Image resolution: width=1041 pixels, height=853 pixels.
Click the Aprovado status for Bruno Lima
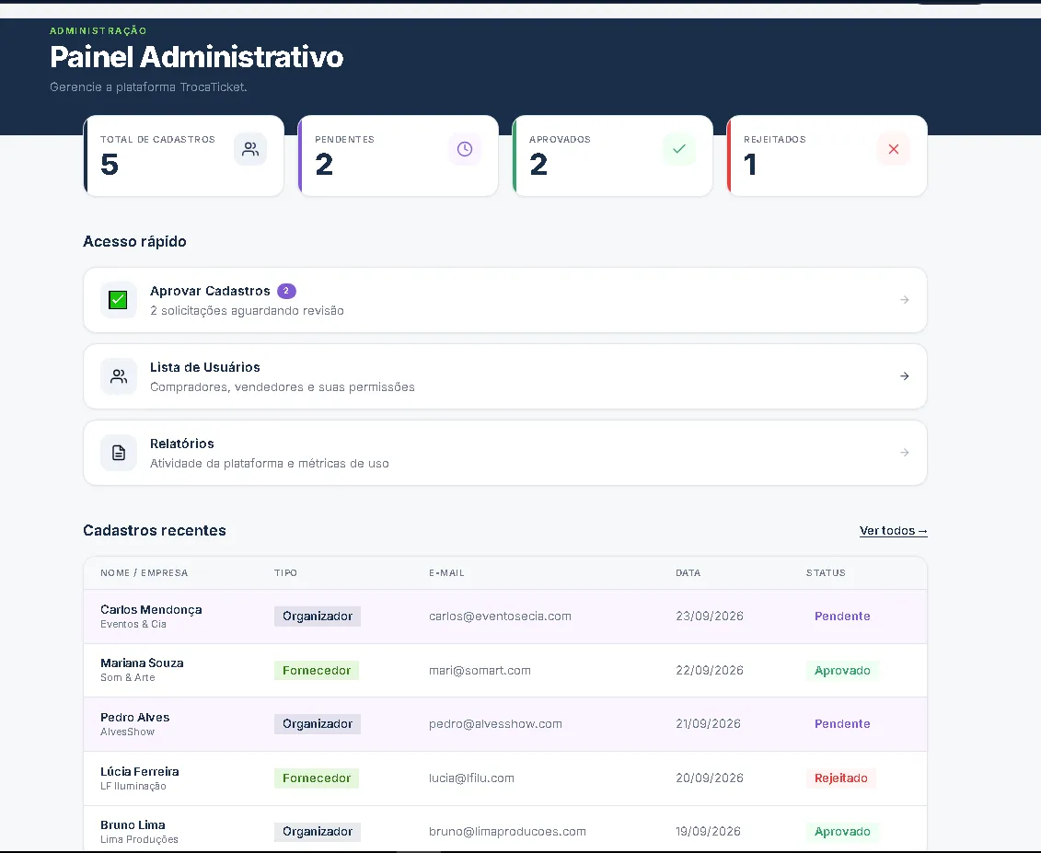point(842,832)
